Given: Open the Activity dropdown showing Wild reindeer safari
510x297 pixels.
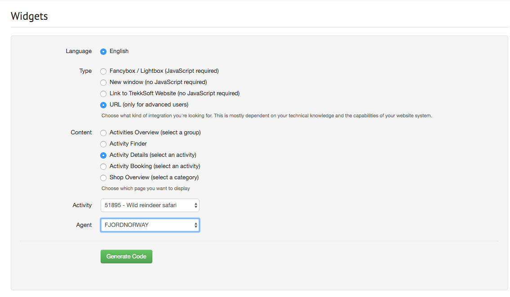Looking at the screenshot, I should (150, 205).
